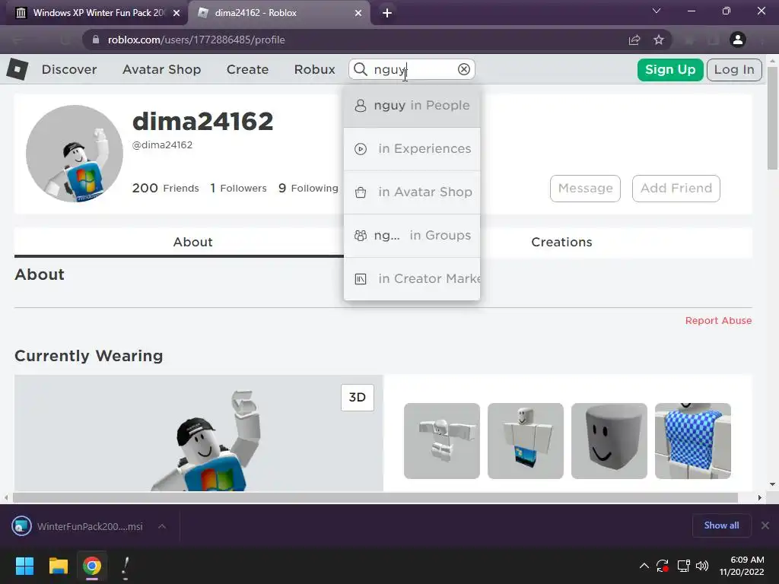
Task: Click the scroll-right arrow of horizontal scrollbar
Action: 760,497
